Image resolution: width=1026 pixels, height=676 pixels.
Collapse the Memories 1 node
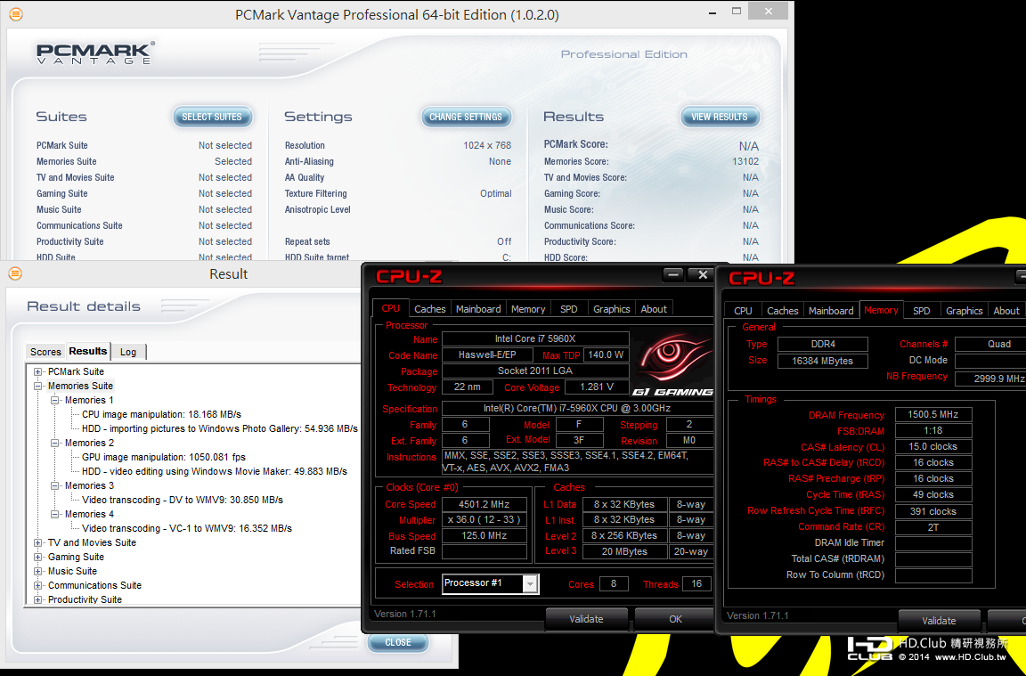55,401
